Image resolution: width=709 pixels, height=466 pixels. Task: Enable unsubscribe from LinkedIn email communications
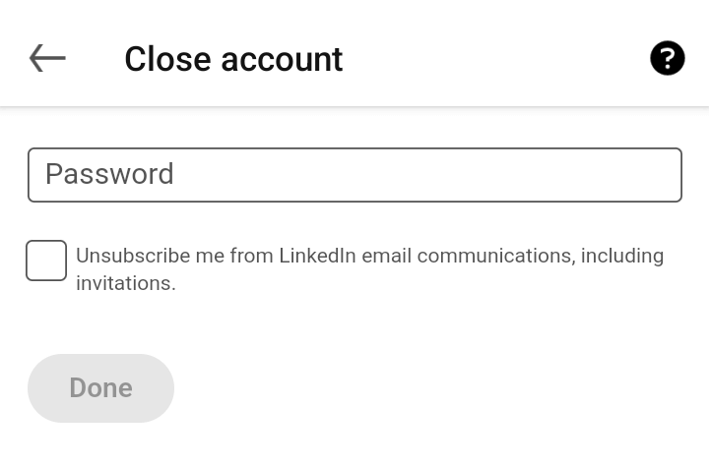46,261
